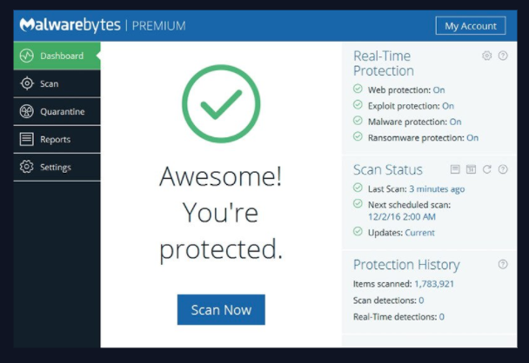Open the scan scheduler calendar icon

[471, 169]
